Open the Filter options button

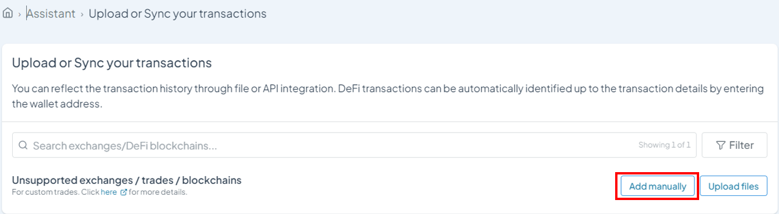(x=734, y=145)
